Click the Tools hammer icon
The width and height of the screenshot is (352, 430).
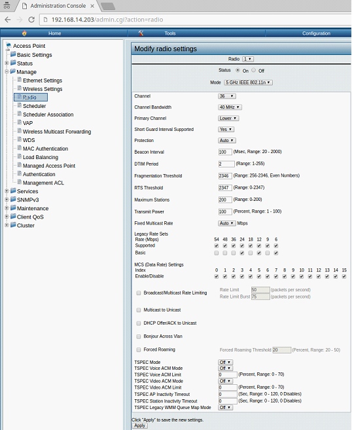(x=141, y=33)
